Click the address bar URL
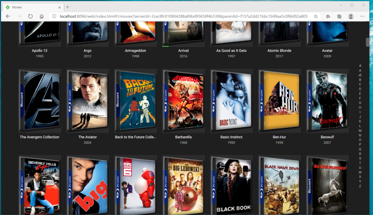 click(x=183, y=16)
